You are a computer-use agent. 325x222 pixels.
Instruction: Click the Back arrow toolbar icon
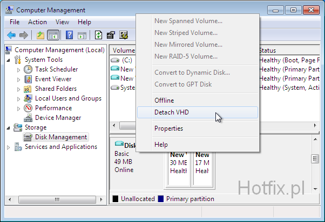(11, 35)
